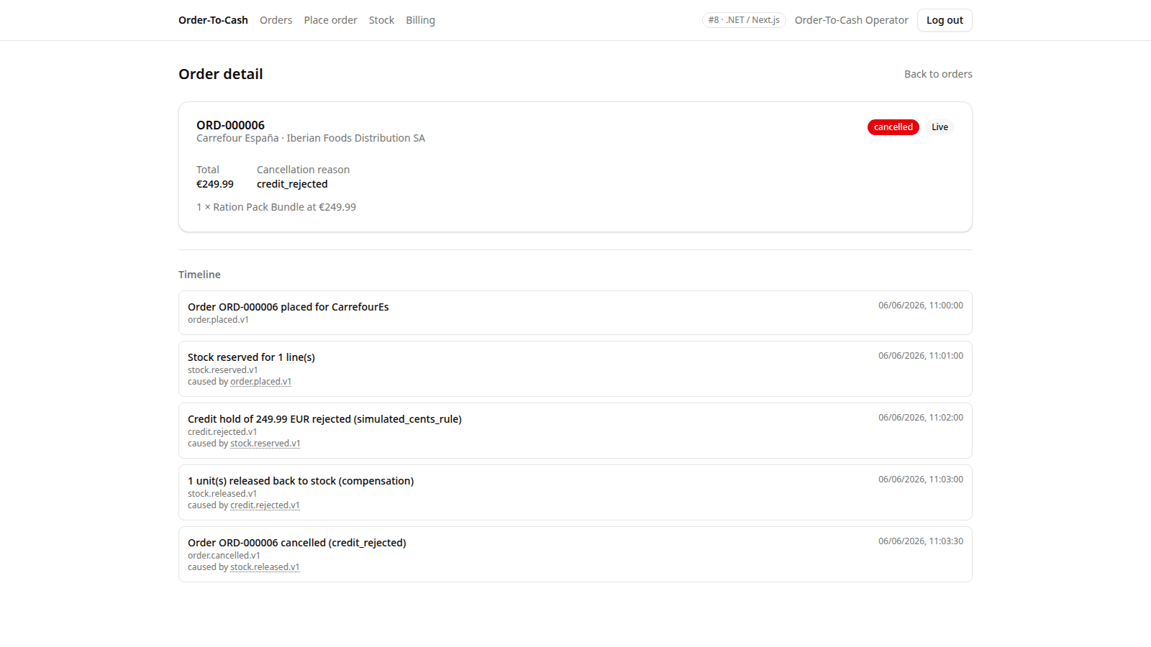Viewport: 1151px width, 647px height.
Task: Follow the caused by order.placed.v1 link
Action: click(x=260, y=382)
